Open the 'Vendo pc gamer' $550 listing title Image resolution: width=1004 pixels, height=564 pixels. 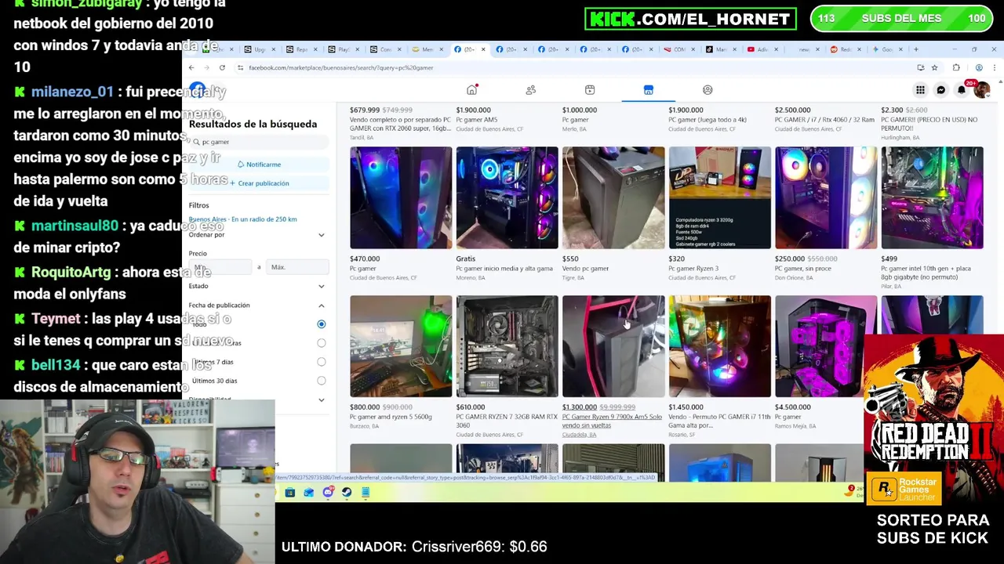coord(586,269)
